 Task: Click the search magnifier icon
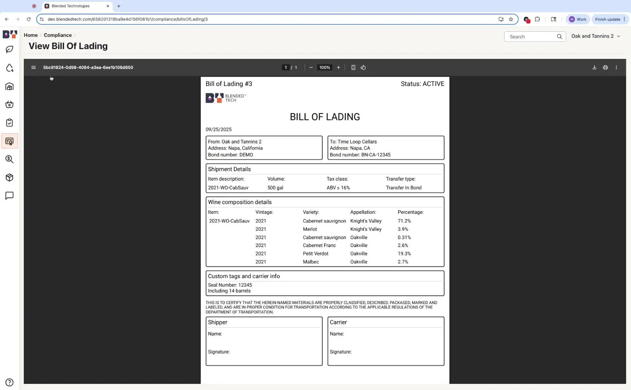tap(560, 36)
